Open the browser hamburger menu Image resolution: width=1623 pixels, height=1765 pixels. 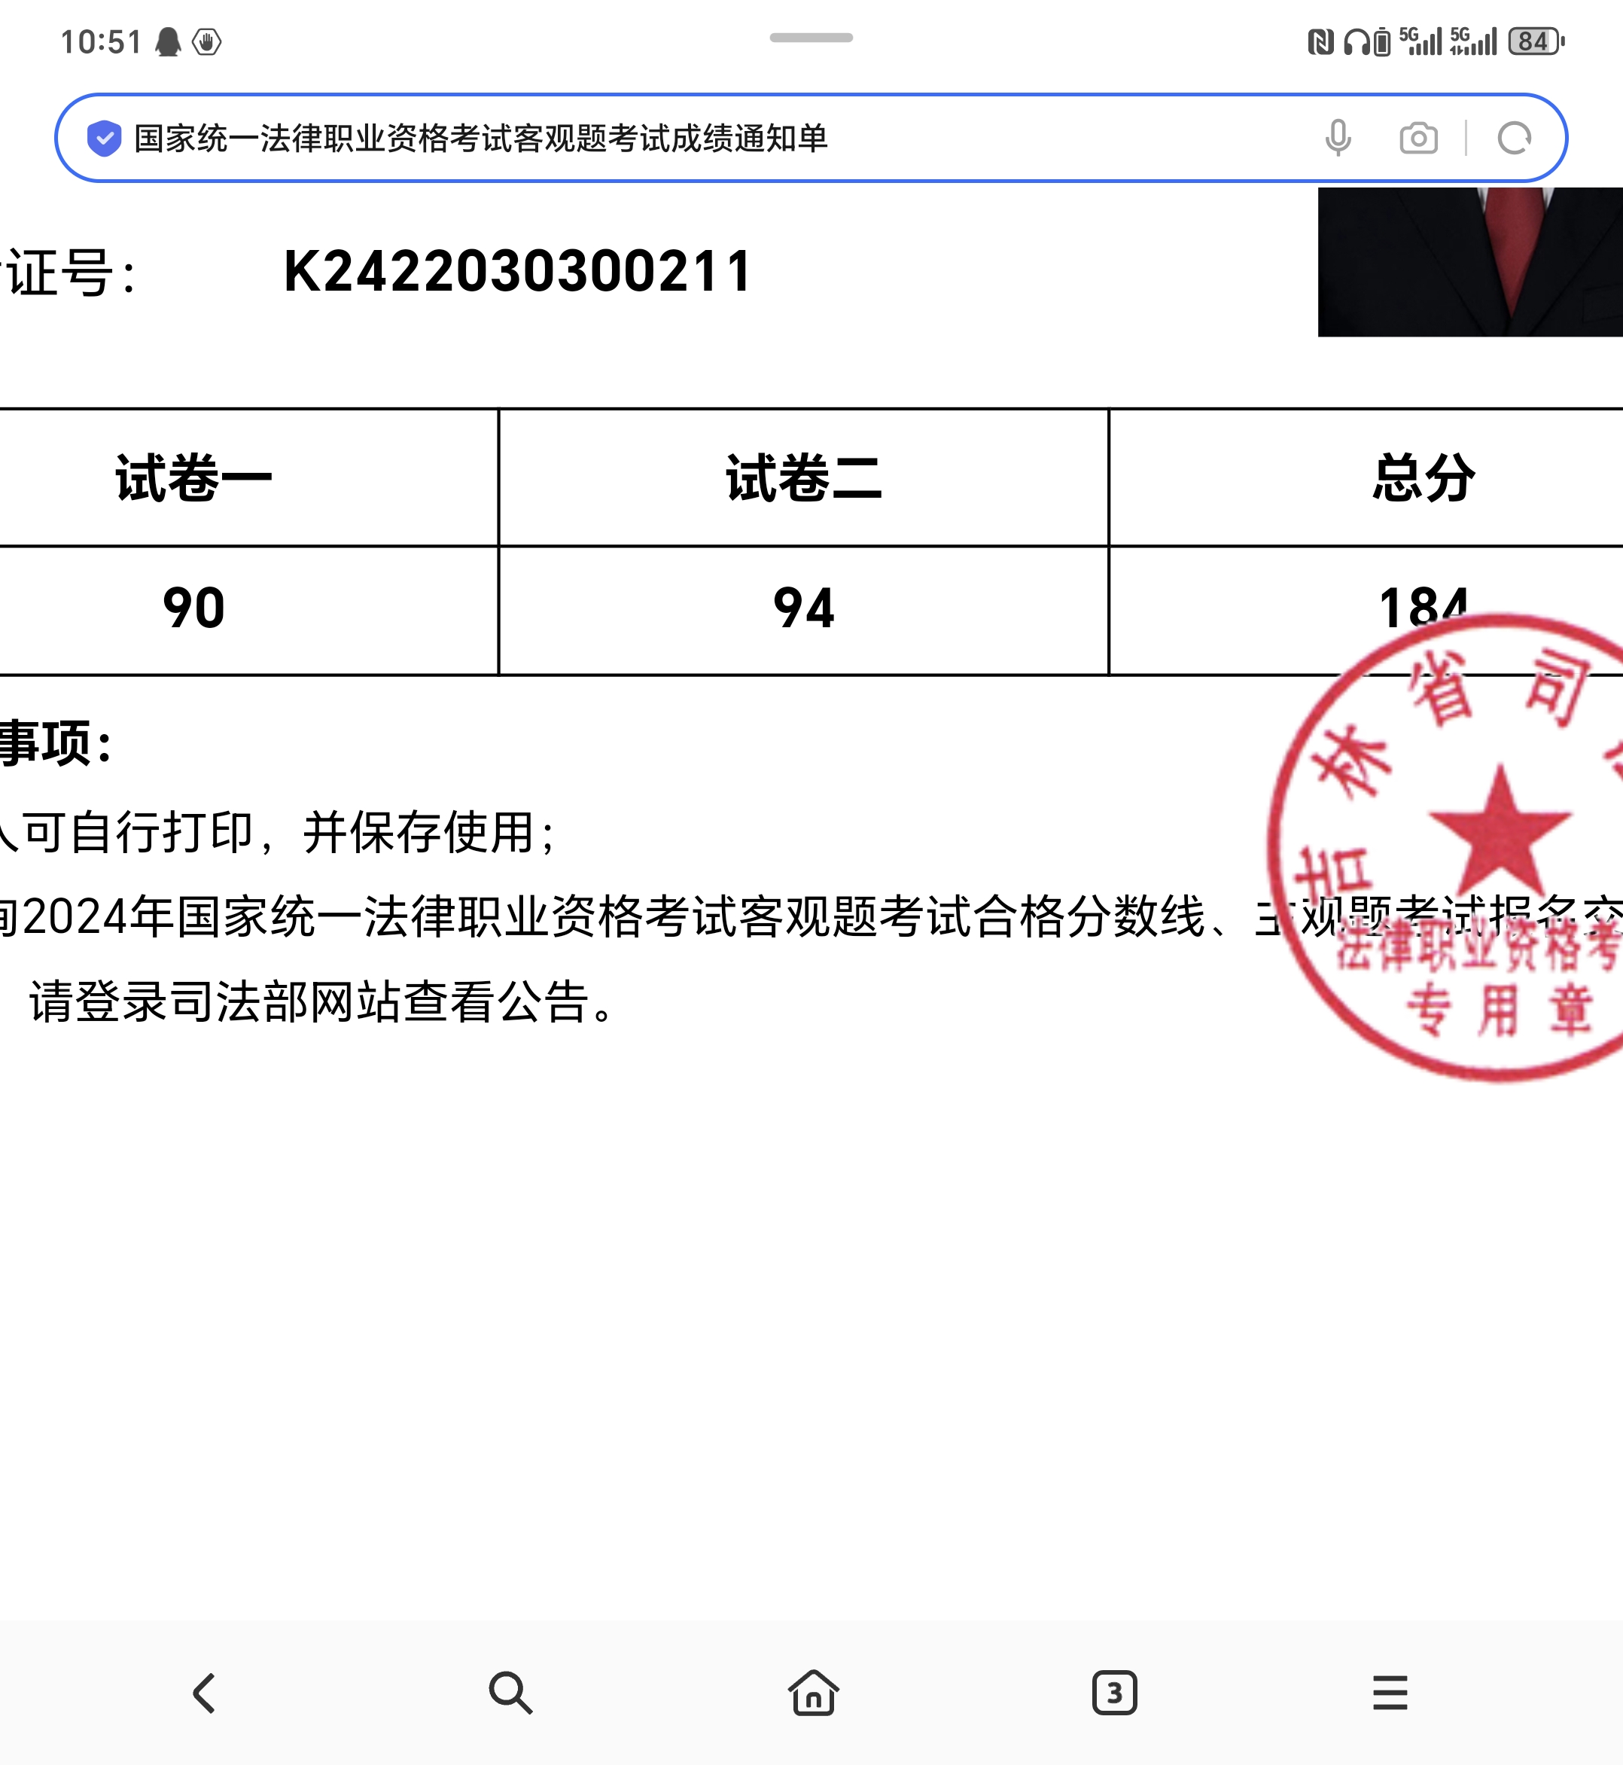[1390, 1693]
